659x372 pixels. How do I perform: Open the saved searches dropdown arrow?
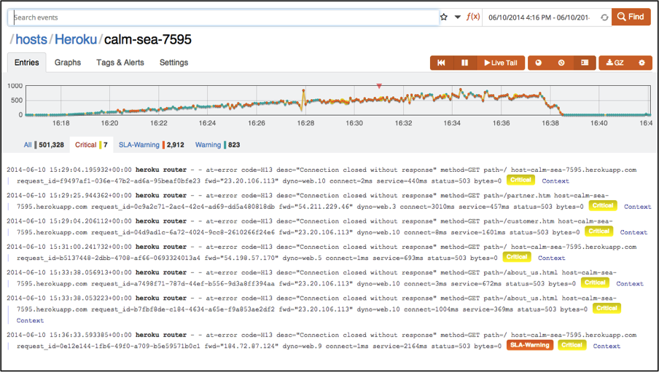point(458,17)
